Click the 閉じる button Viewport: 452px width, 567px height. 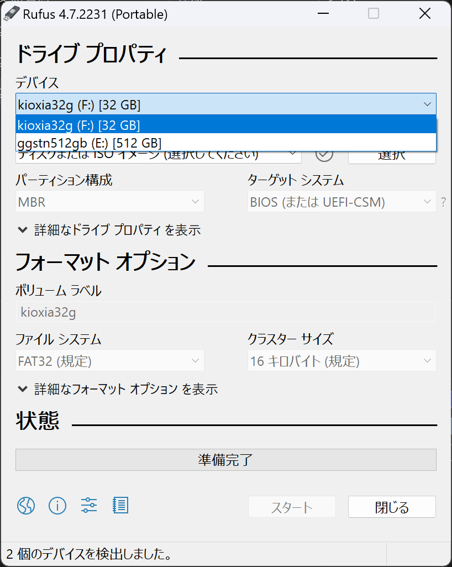(392, 507)
